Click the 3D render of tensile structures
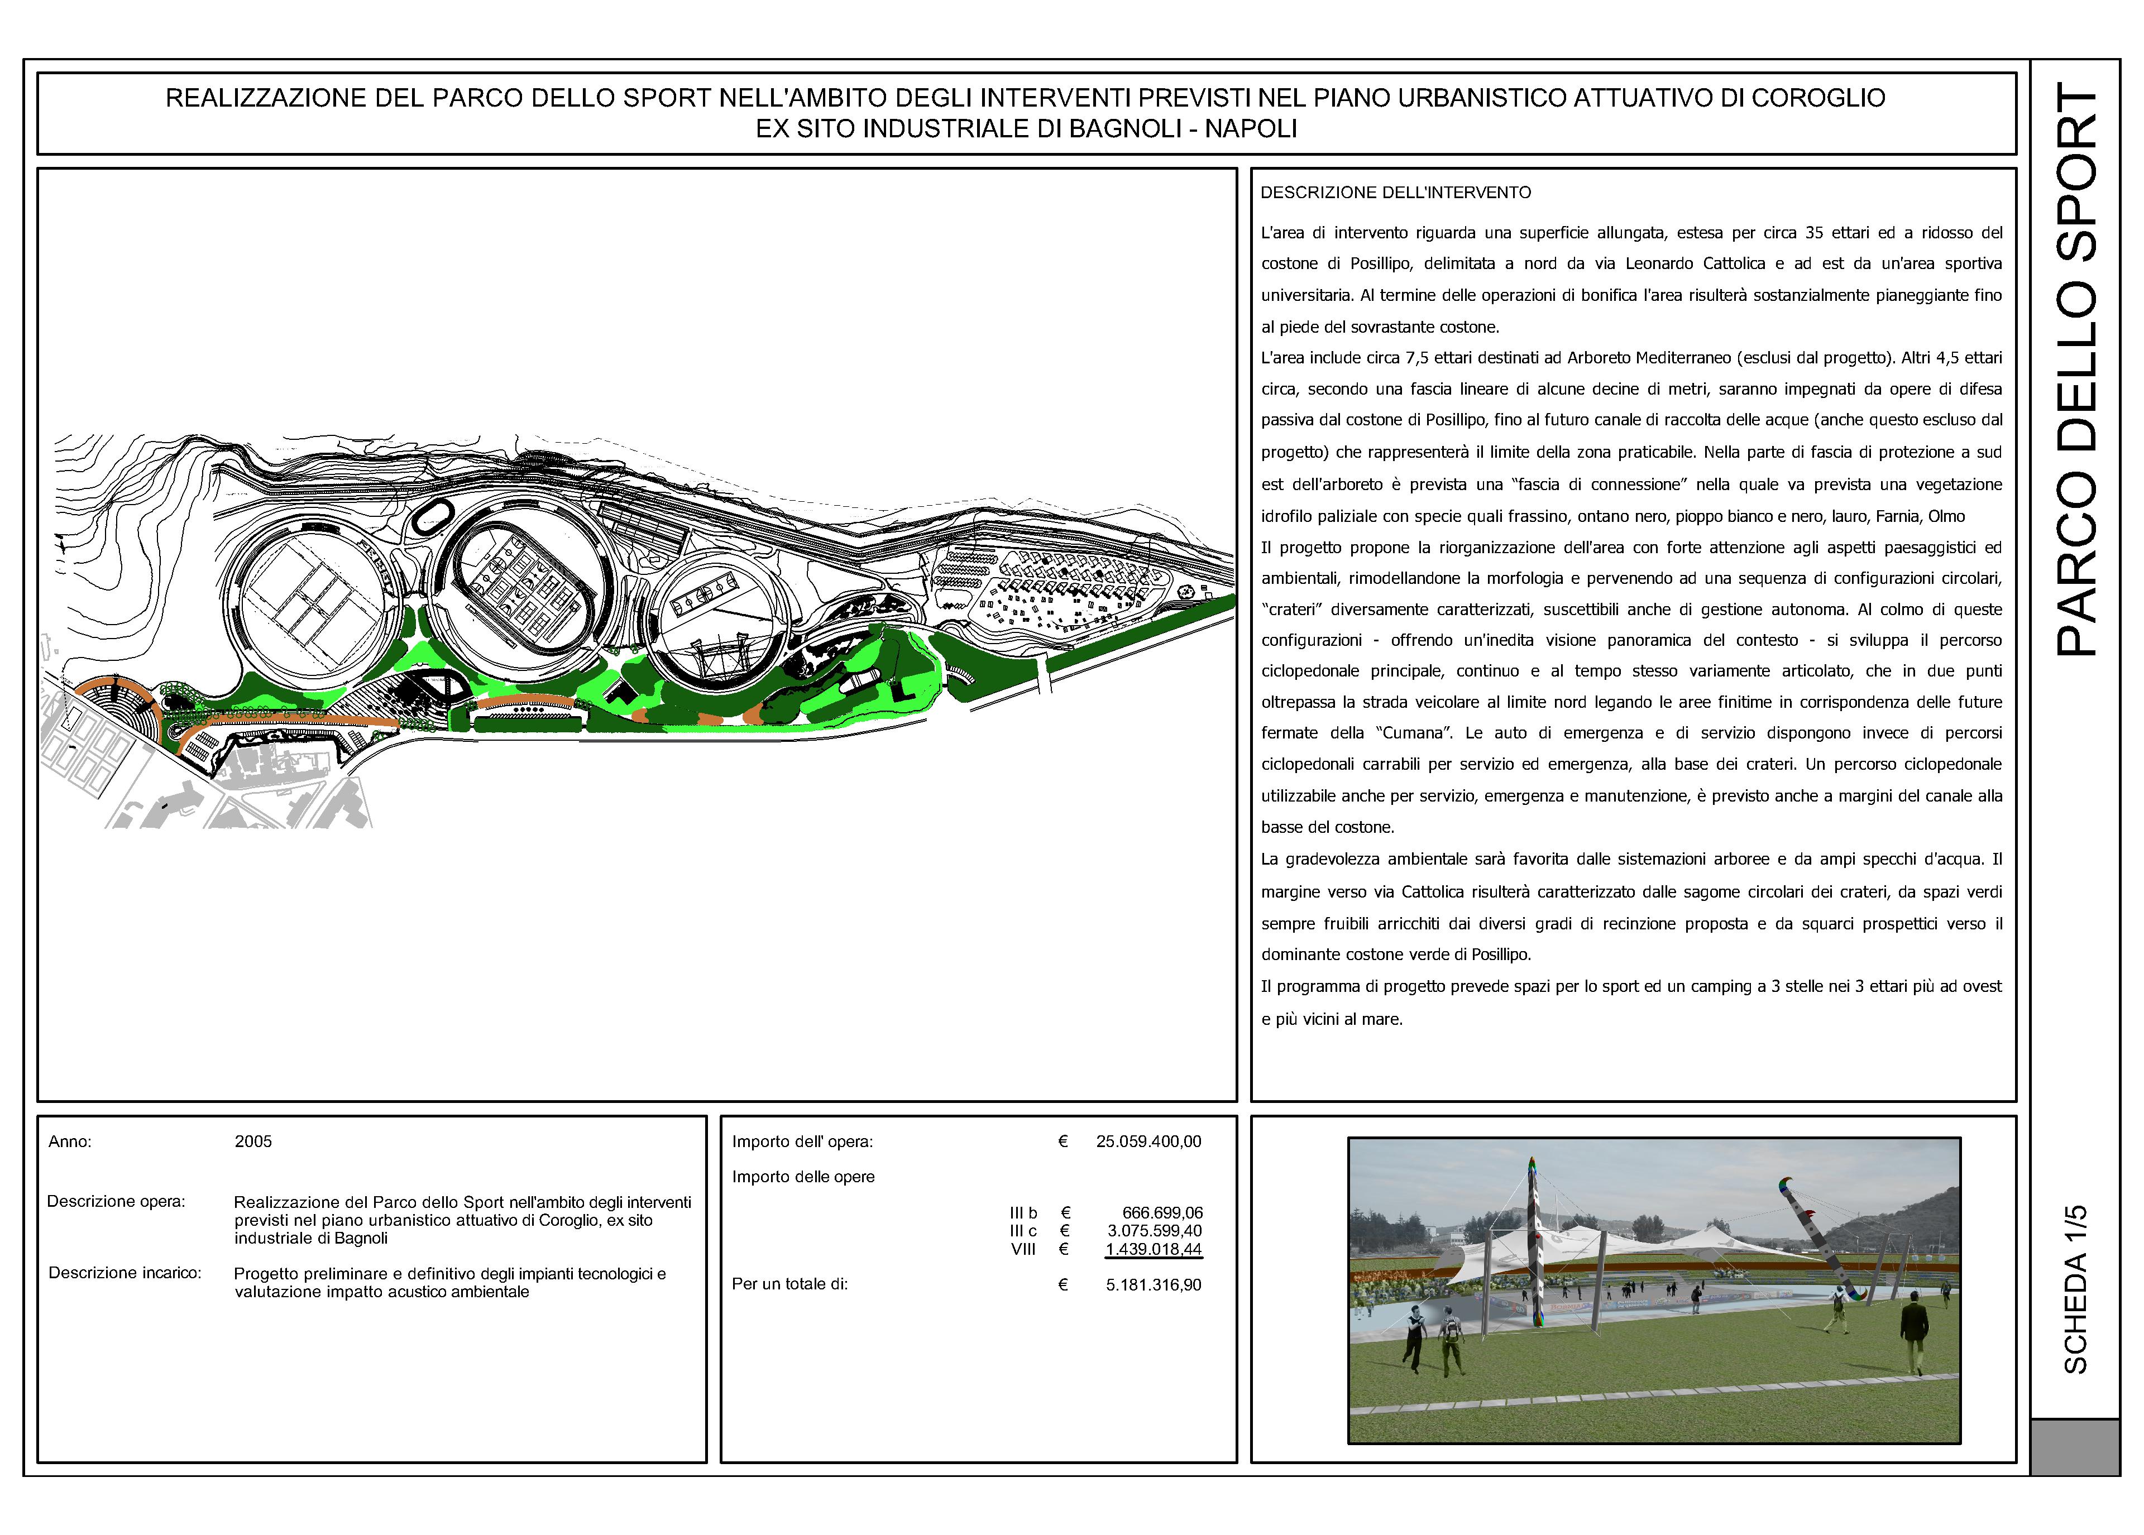 1653,1290
